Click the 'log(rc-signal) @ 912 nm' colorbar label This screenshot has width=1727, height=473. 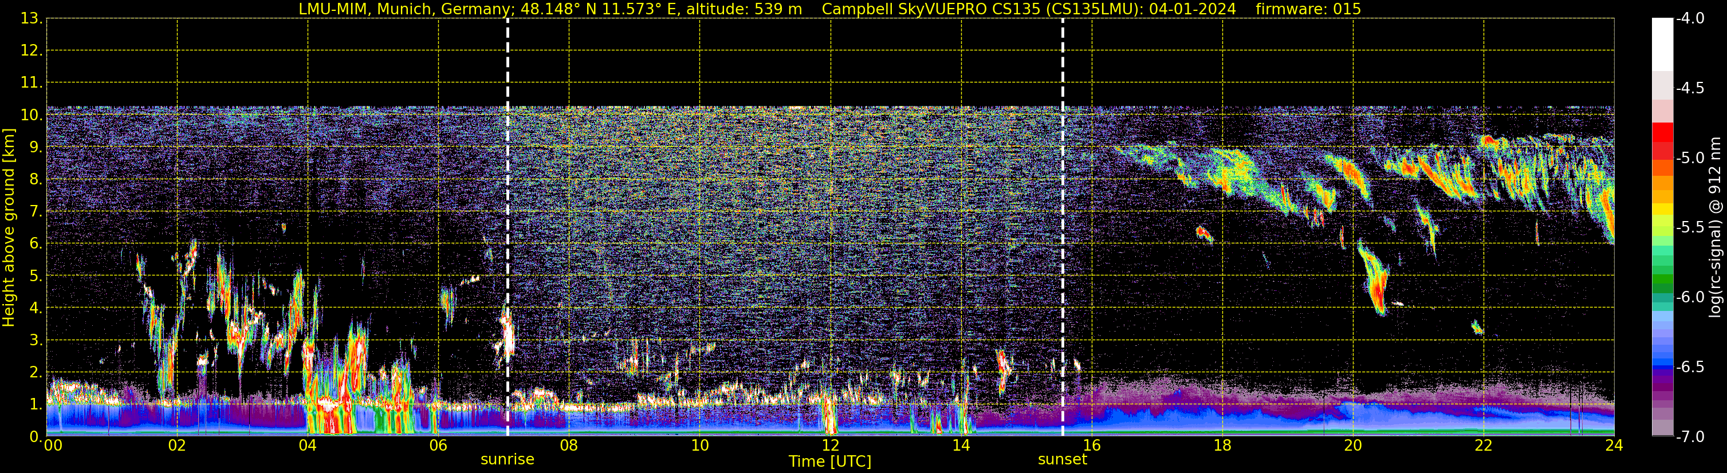point(1715,227)
